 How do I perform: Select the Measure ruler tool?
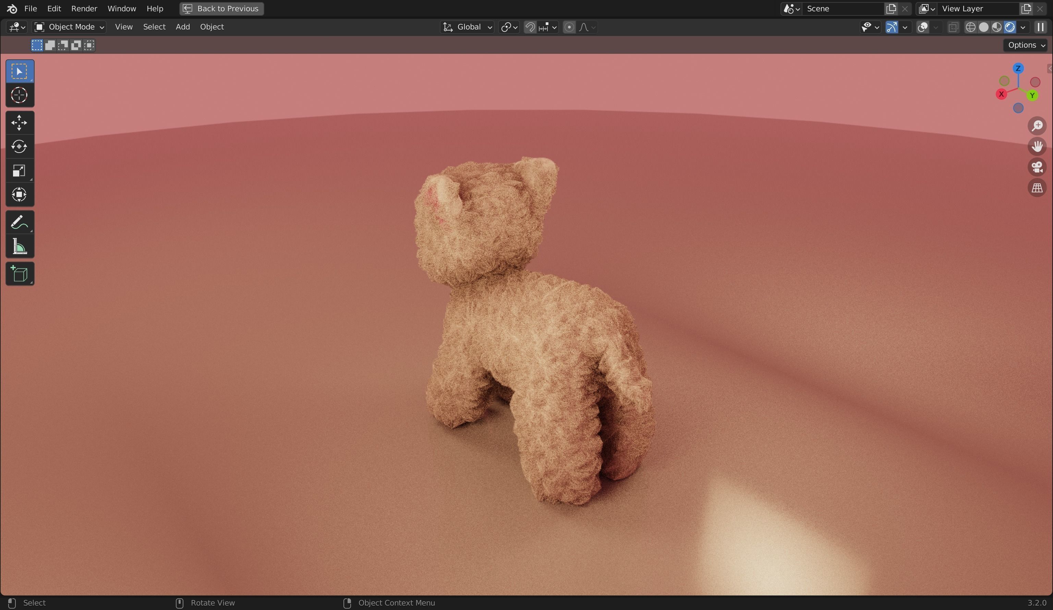point(20,246)
